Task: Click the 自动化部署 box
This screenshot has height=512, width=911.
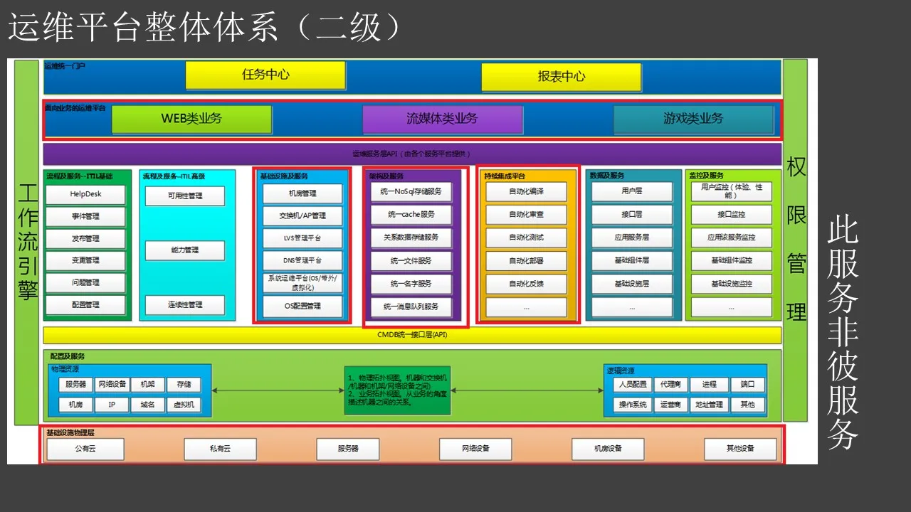Action: [527, 260]
